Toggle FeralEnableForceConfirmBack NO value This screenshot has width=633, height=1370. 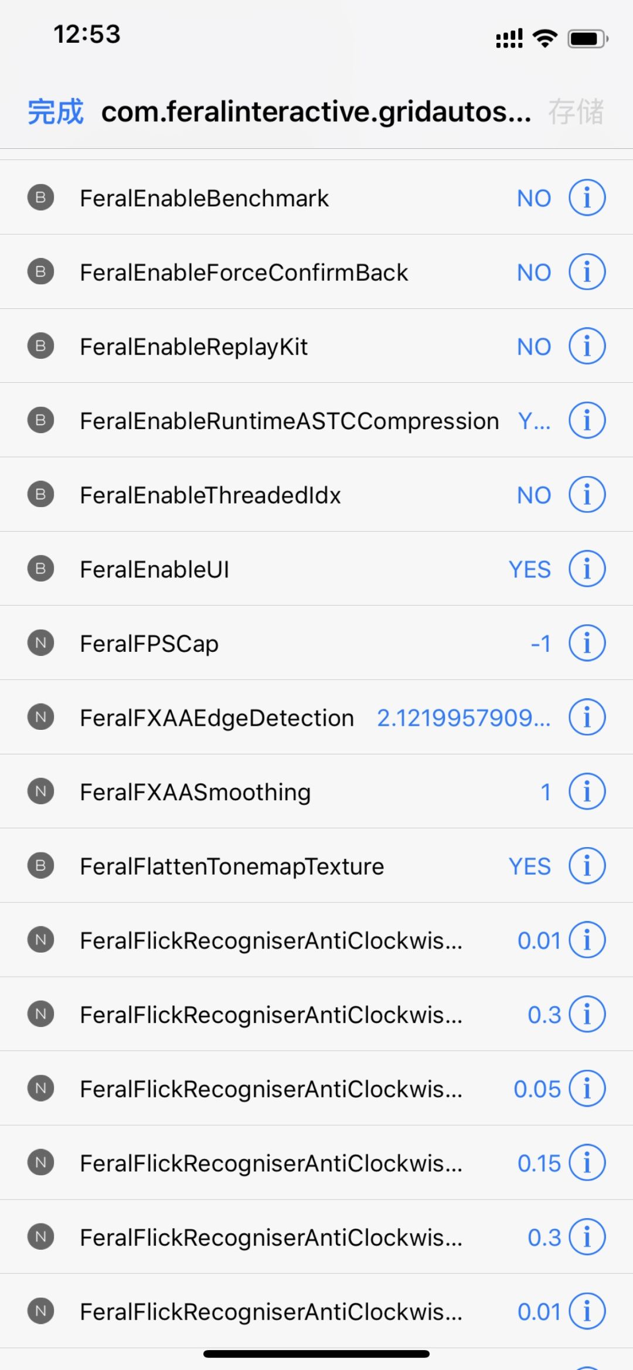click(534, 273)
